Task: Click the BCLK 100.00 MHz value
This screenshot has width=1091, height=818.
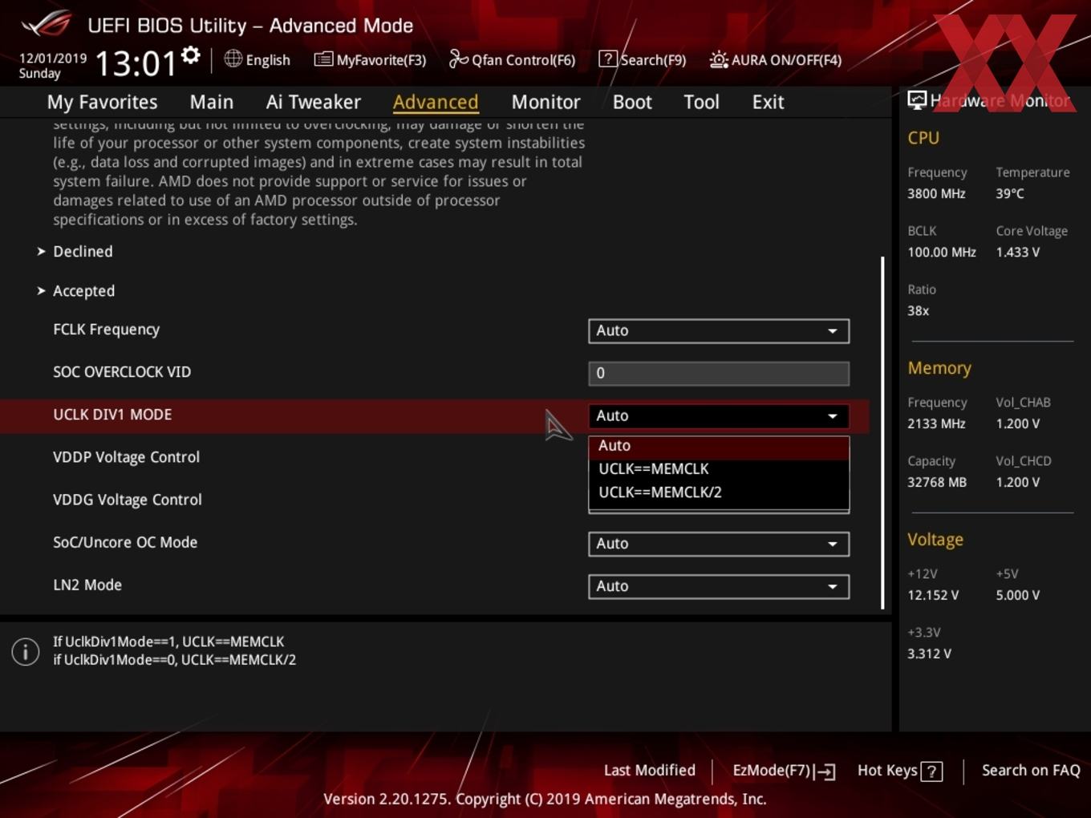Action: click(x=942, y=252)
